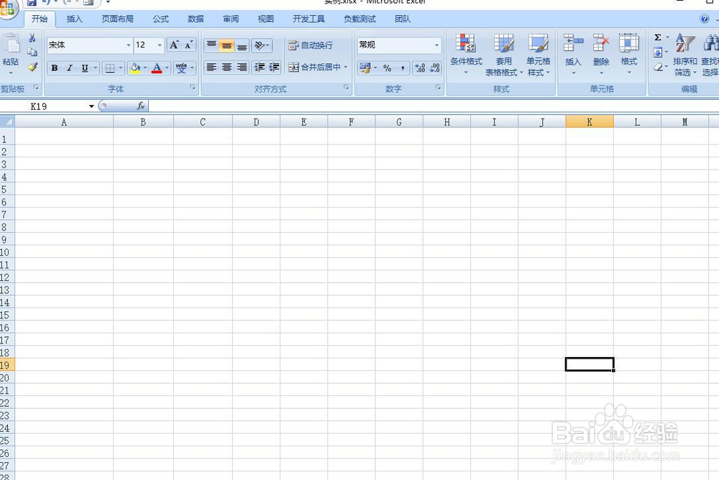
Task: Select the Format Painter brush
Action: [x=32, y=67]
